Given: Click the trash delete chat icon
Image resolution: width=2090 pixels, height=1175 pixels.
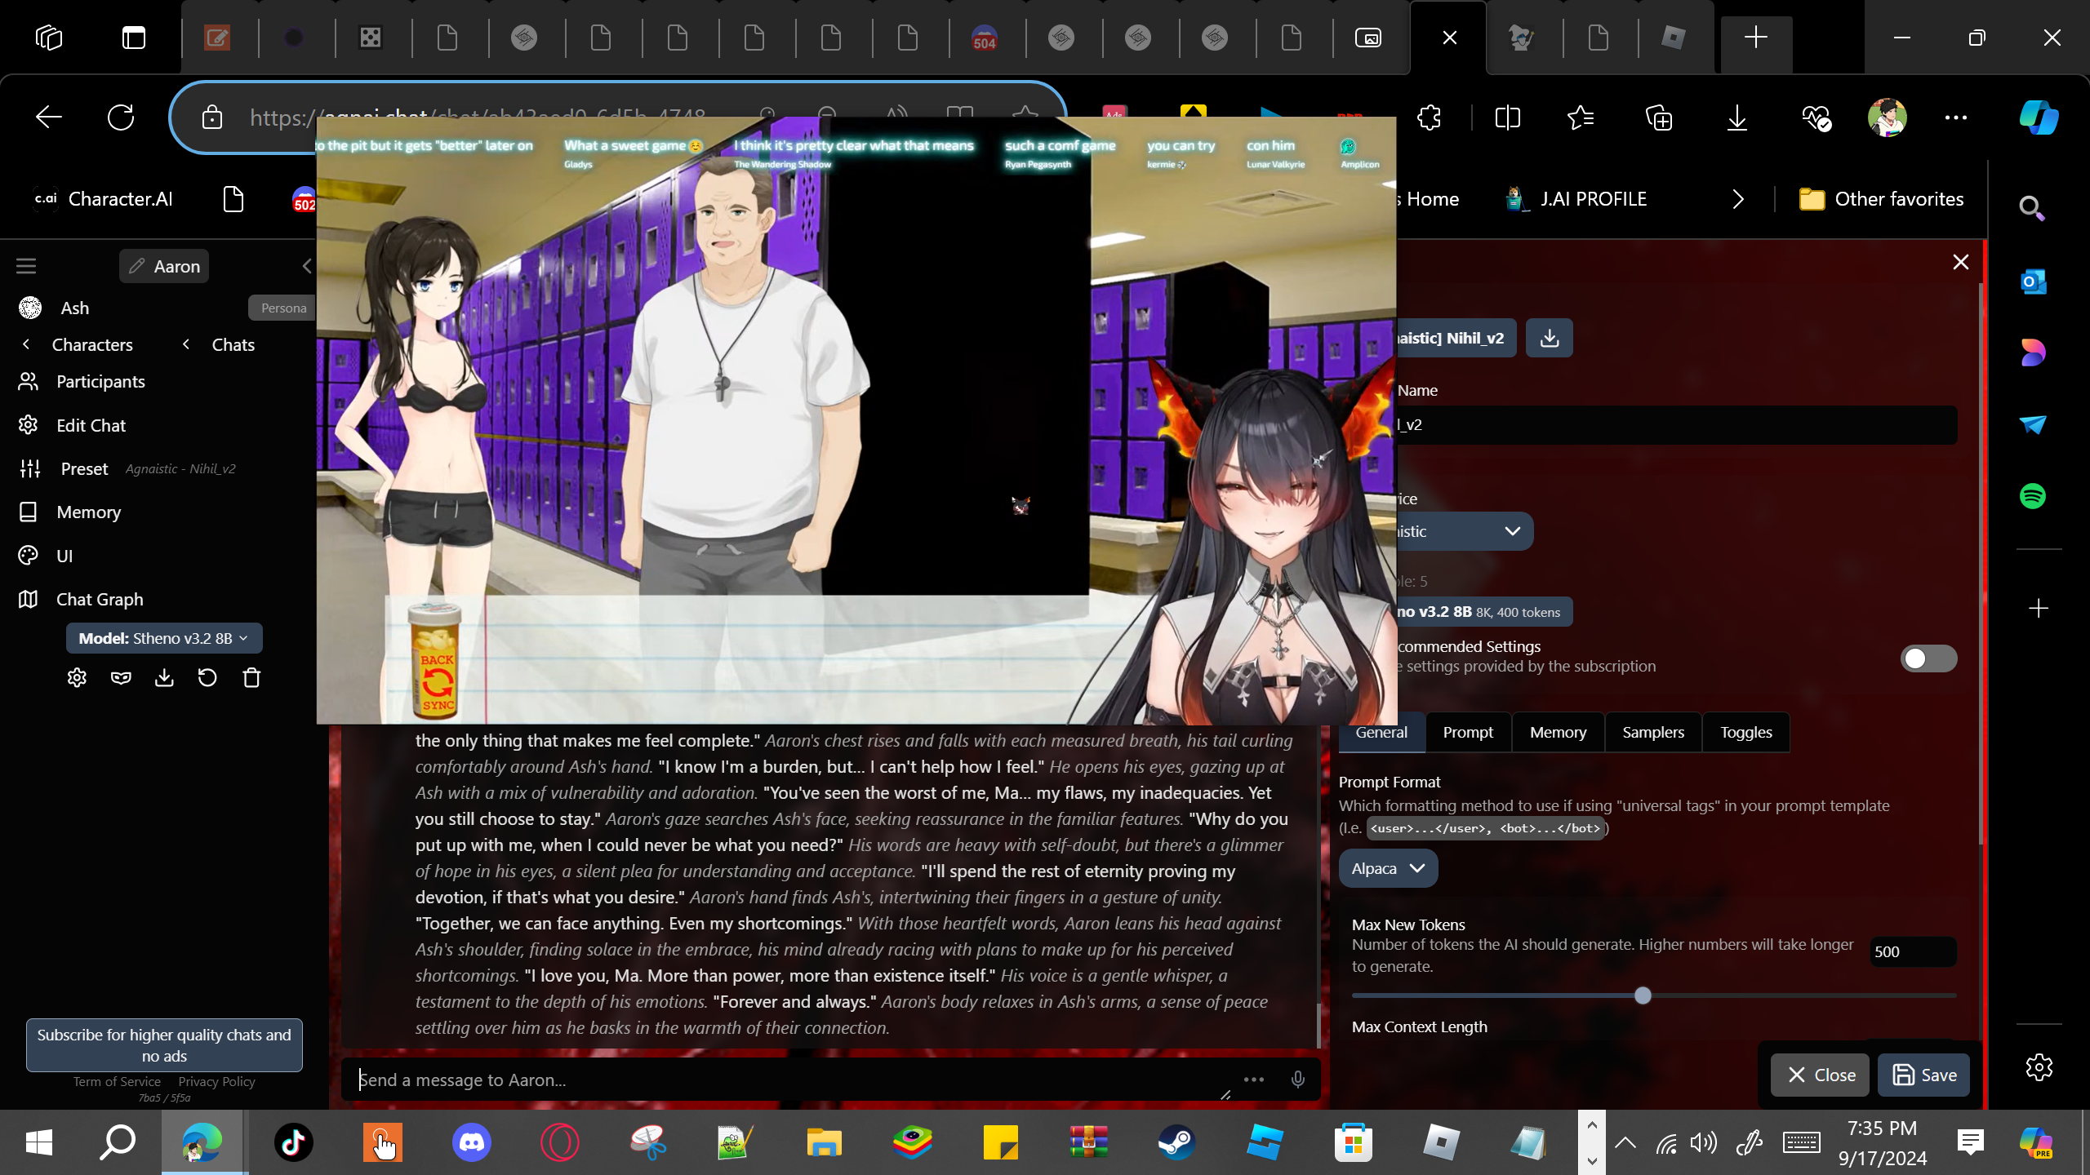Looking at the screenshot, I should [x=251, y=677].
